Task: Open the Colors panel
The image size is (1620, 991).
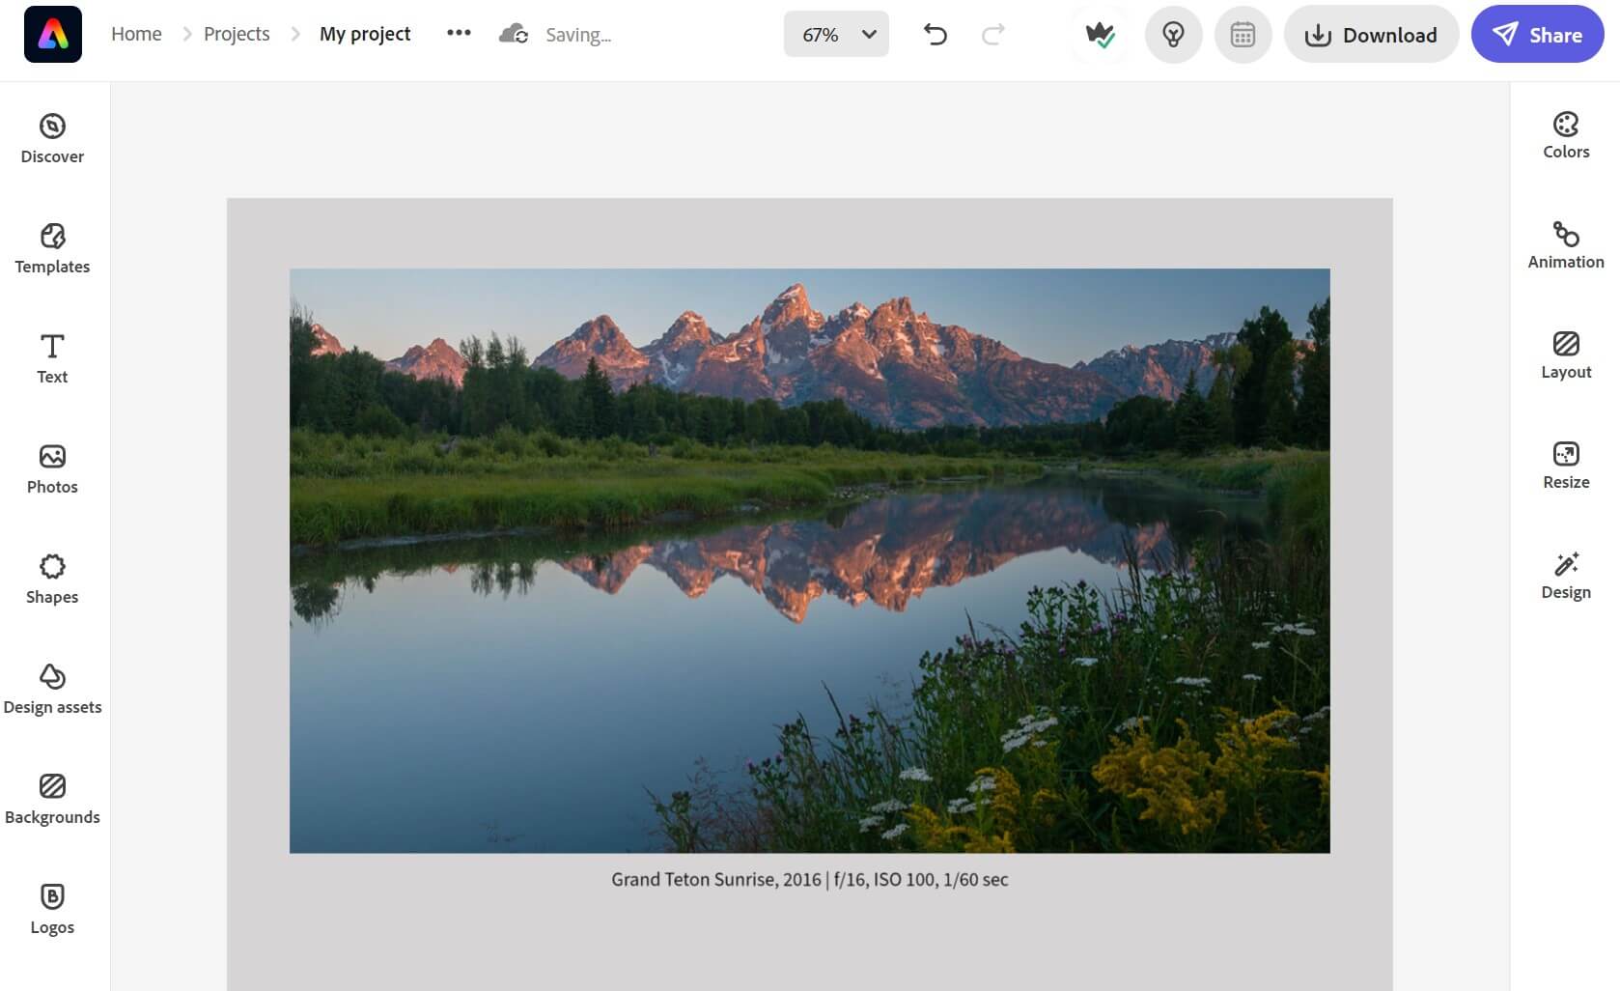Action: (1565, 135)
